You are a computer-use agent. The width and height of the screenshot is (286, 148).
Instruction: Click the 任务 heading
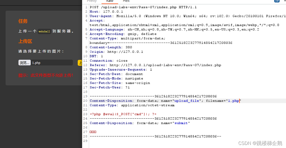[x=23, y=21]
